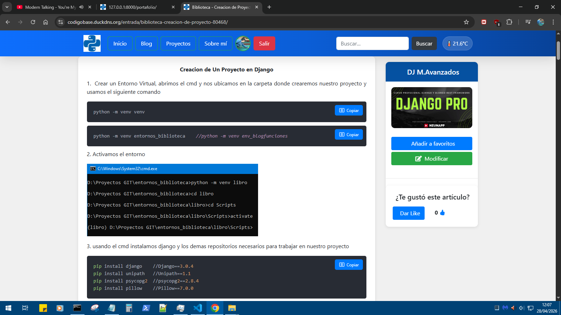
Task: Click the thumbs-up icon beside the like count
Action: coord(442,212)
